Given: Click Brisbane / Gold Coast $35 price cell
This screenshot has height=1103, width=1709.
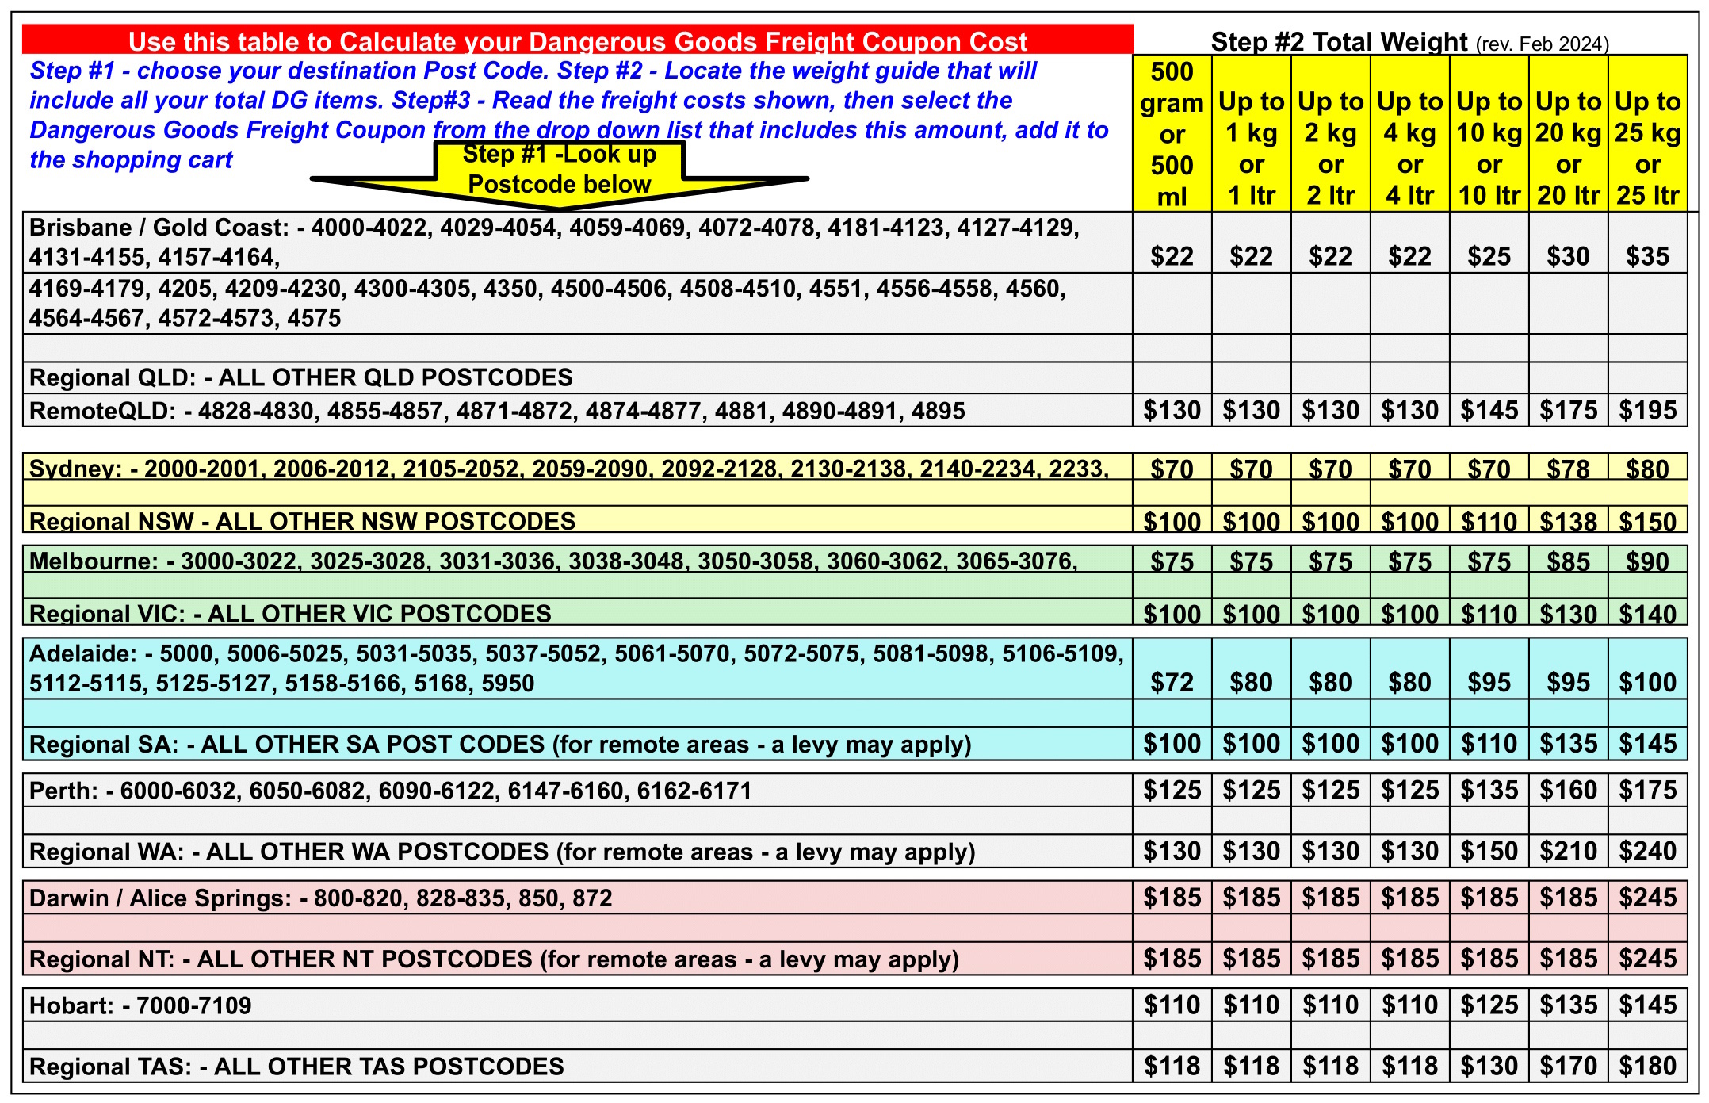Looking at the screenshot, I should click(1647, 256).
